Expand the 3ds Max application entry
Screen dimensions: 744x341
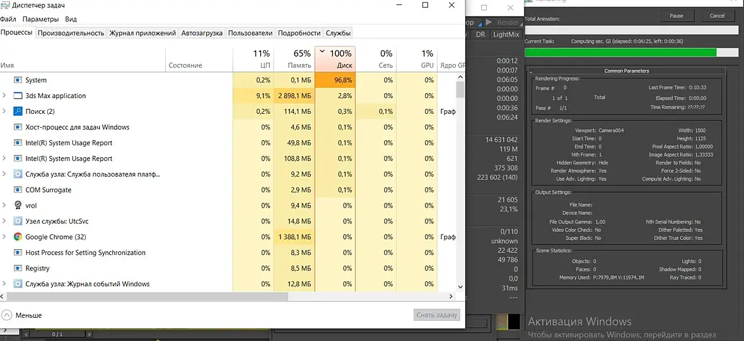click(x=4, y=96)
